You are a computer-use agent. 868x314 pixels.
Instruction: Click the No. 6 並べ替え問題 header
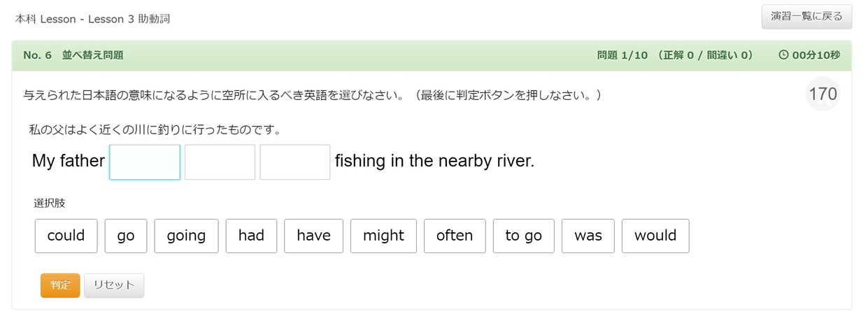point(73,55)
